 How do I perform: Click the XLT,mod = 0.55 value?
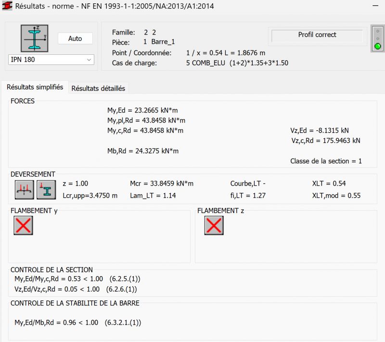click(x=336, y=196)
